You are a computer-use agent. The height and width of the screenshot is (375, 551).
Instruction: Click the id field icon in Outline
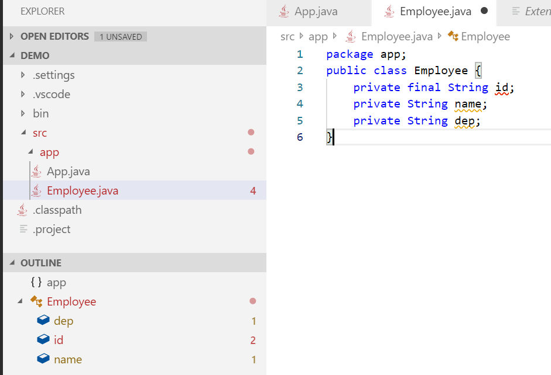43,340
